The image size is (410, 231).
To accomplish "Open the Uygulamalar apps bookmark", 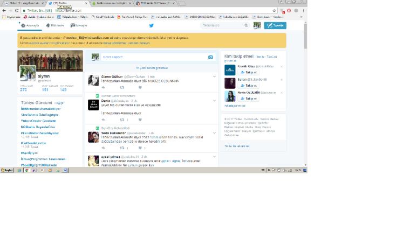I will [11, 17].
